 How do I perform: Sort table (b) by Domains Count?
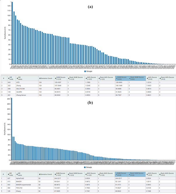click(x=46, y=174)
